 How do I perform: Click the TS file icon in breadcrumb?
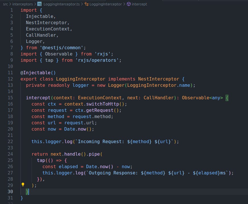(39, 4)
